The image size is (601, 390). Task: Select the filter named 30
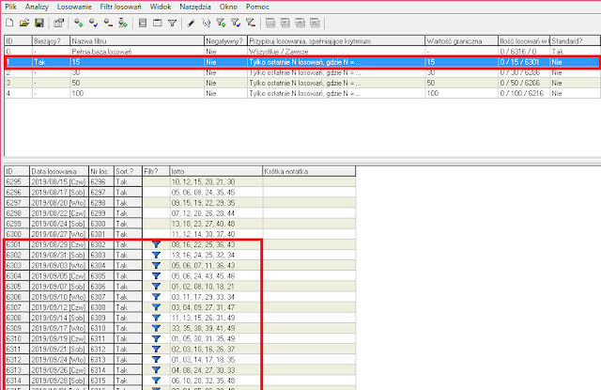302,72
